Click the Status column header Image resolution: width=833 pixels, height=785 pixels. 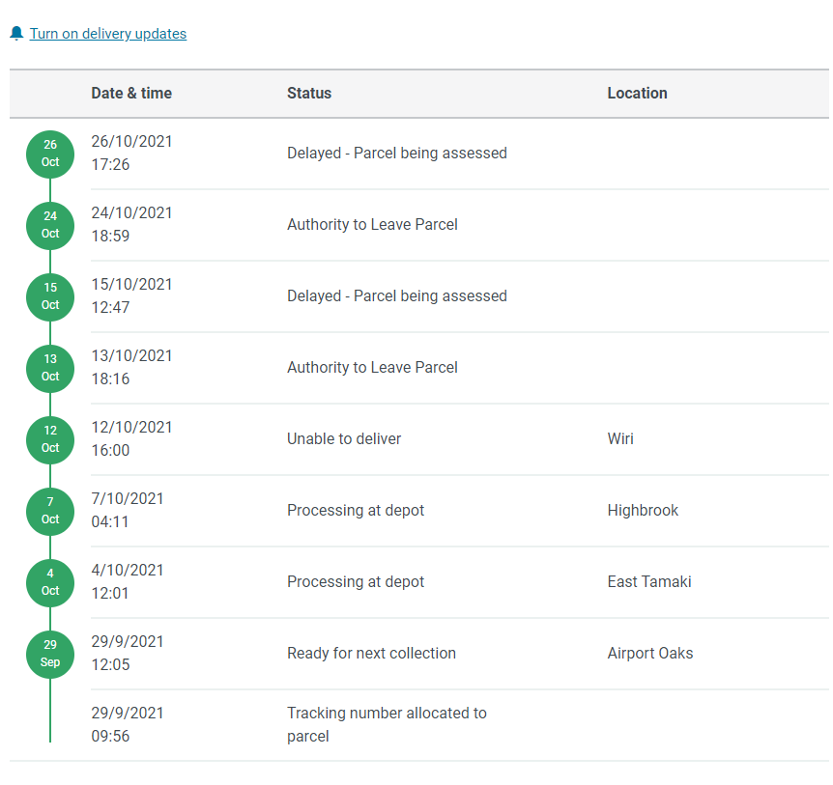[309, 94]
